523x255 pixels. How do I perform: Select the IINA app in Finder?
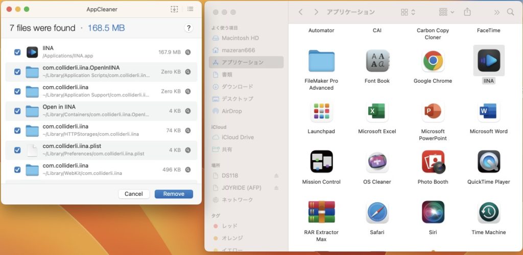tap(489, 61)
